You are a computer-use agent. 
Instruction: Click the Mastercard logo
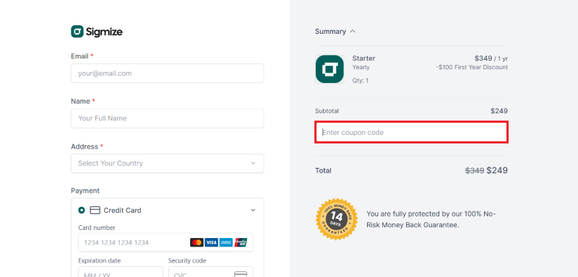[x=197, y=242]
